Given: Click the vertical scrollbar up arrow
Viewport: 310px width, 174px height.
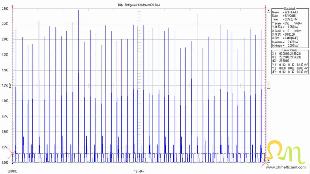Looking at the screenshot, I should coord(268,11).
